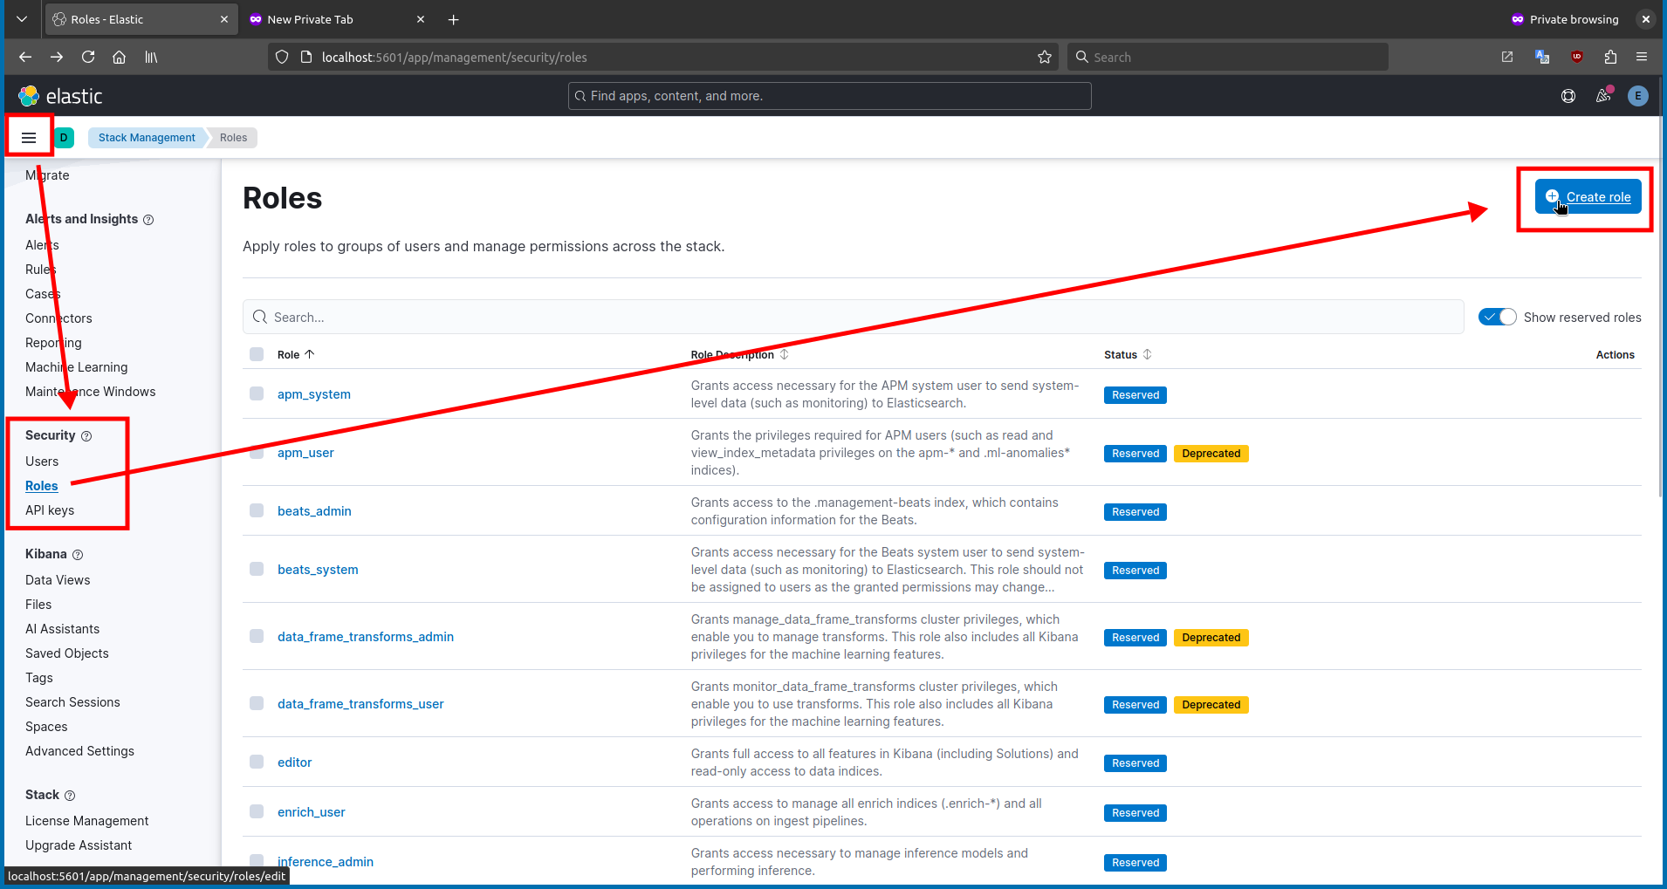Click the Kibana section help icon

click(x=78, y=555)
